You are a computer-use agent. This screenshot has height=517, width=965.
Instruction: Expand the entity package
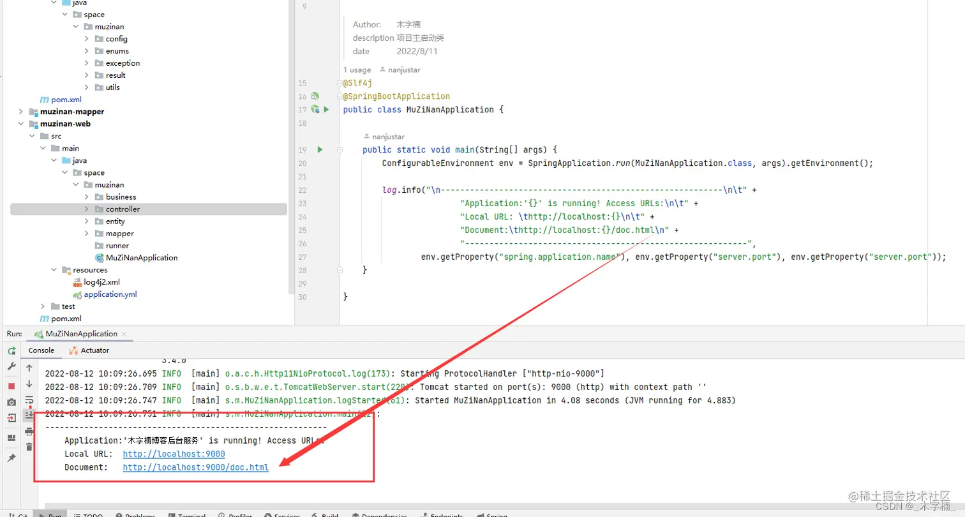pos(87,221)
